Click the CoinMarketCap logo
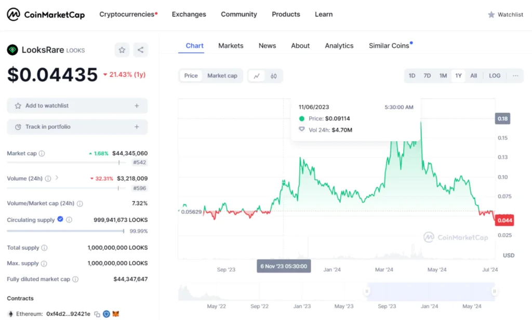Viewport: 532px width, 320px height. (46, 15)
